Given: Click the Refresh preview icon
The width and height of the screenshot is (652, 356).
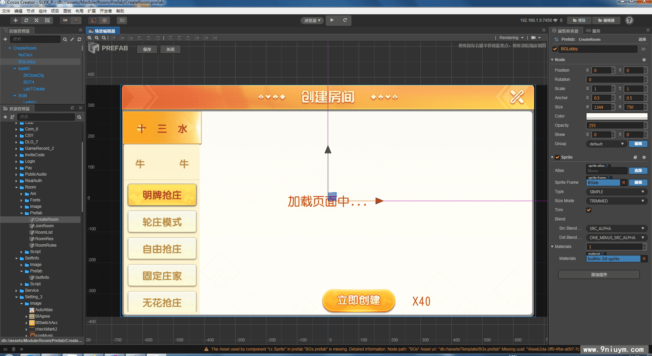Looking at the screenshot, I should click(345, 20).
